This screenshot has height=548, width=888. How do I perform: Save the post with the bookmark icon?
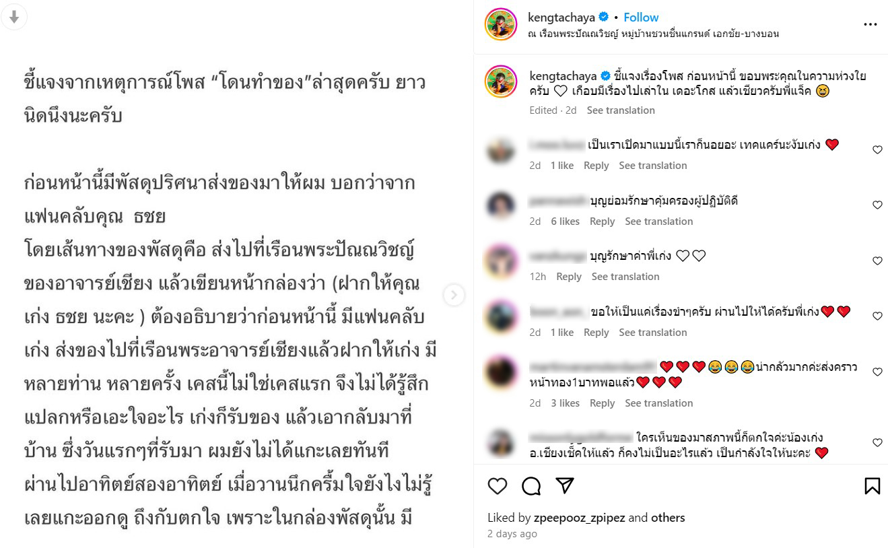pos(872,486)
